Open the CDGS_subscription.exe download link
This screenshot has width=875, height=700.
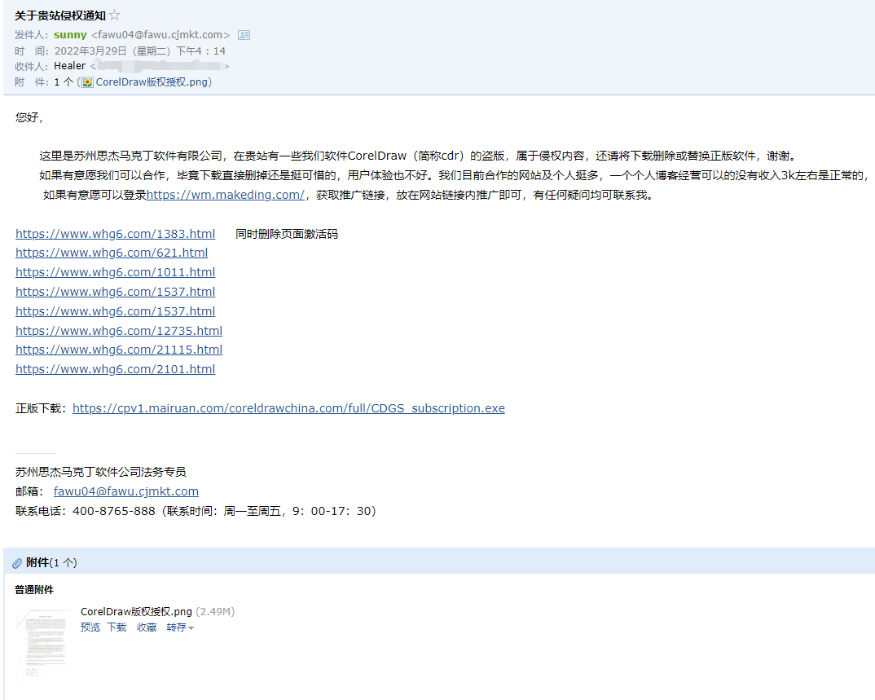coord(288,408)
